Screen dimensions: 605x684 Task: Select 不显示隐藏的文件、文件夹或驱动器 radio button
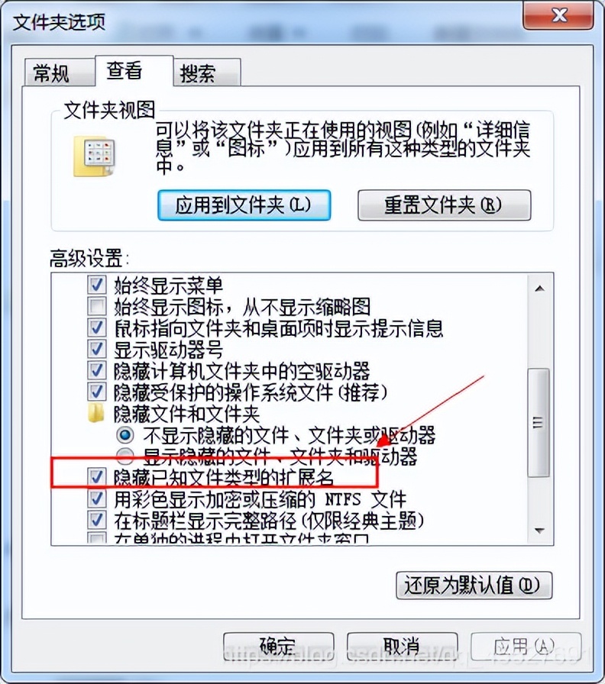[125, 434]
